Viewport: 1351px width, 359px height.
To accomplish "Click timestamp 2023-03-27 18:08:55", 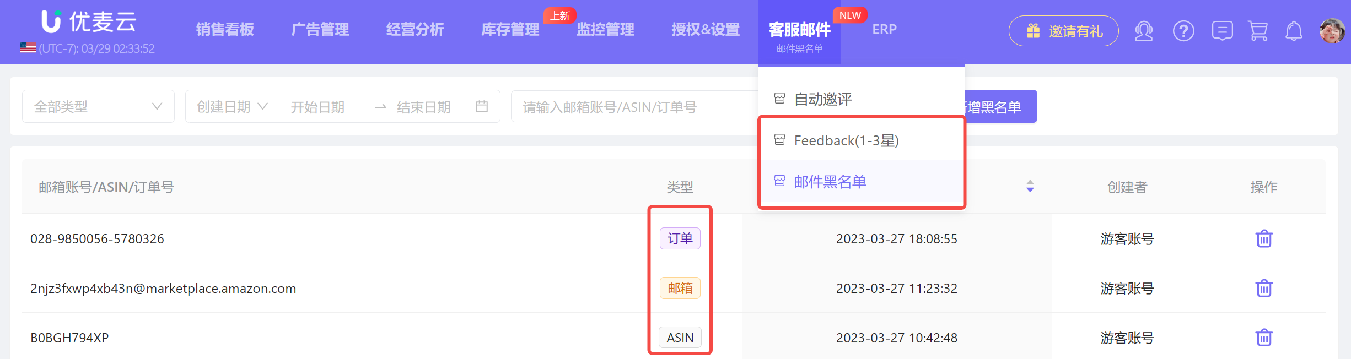I will [896, 238].
